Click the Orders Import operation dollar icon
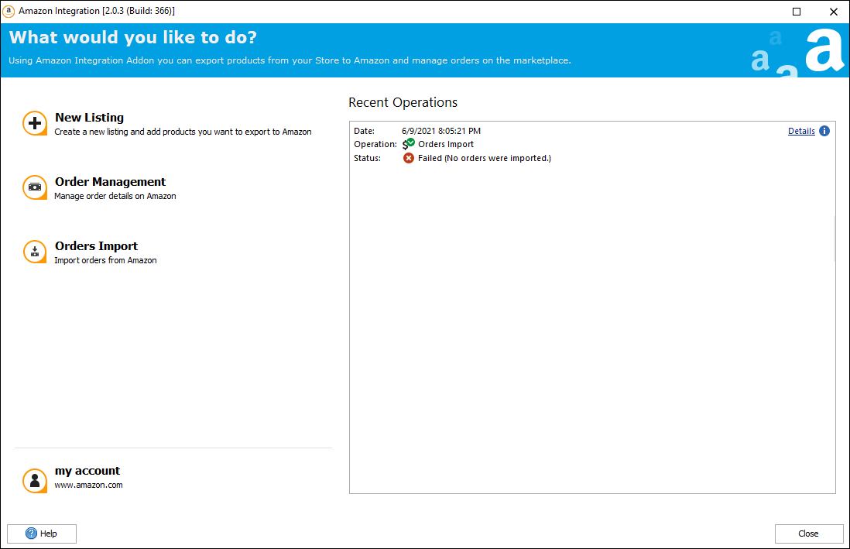 408,144
